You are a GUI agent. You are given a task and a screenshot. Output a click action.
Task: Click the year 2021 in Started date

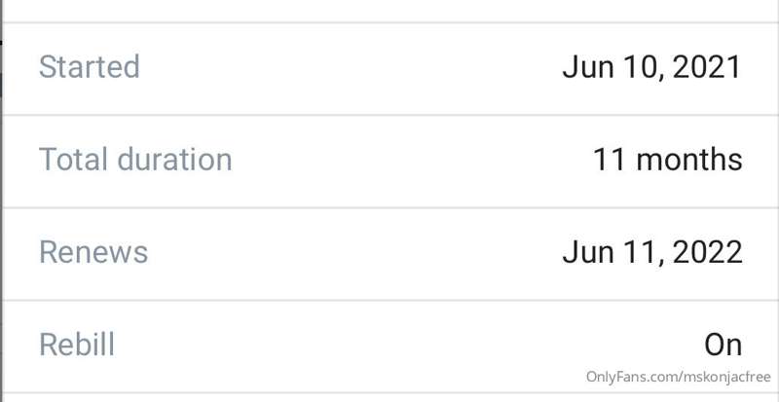pos(707,67)
